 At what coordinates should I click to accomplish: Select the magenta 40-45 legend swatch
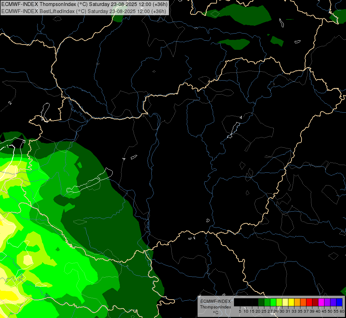(x=321, y=302)
